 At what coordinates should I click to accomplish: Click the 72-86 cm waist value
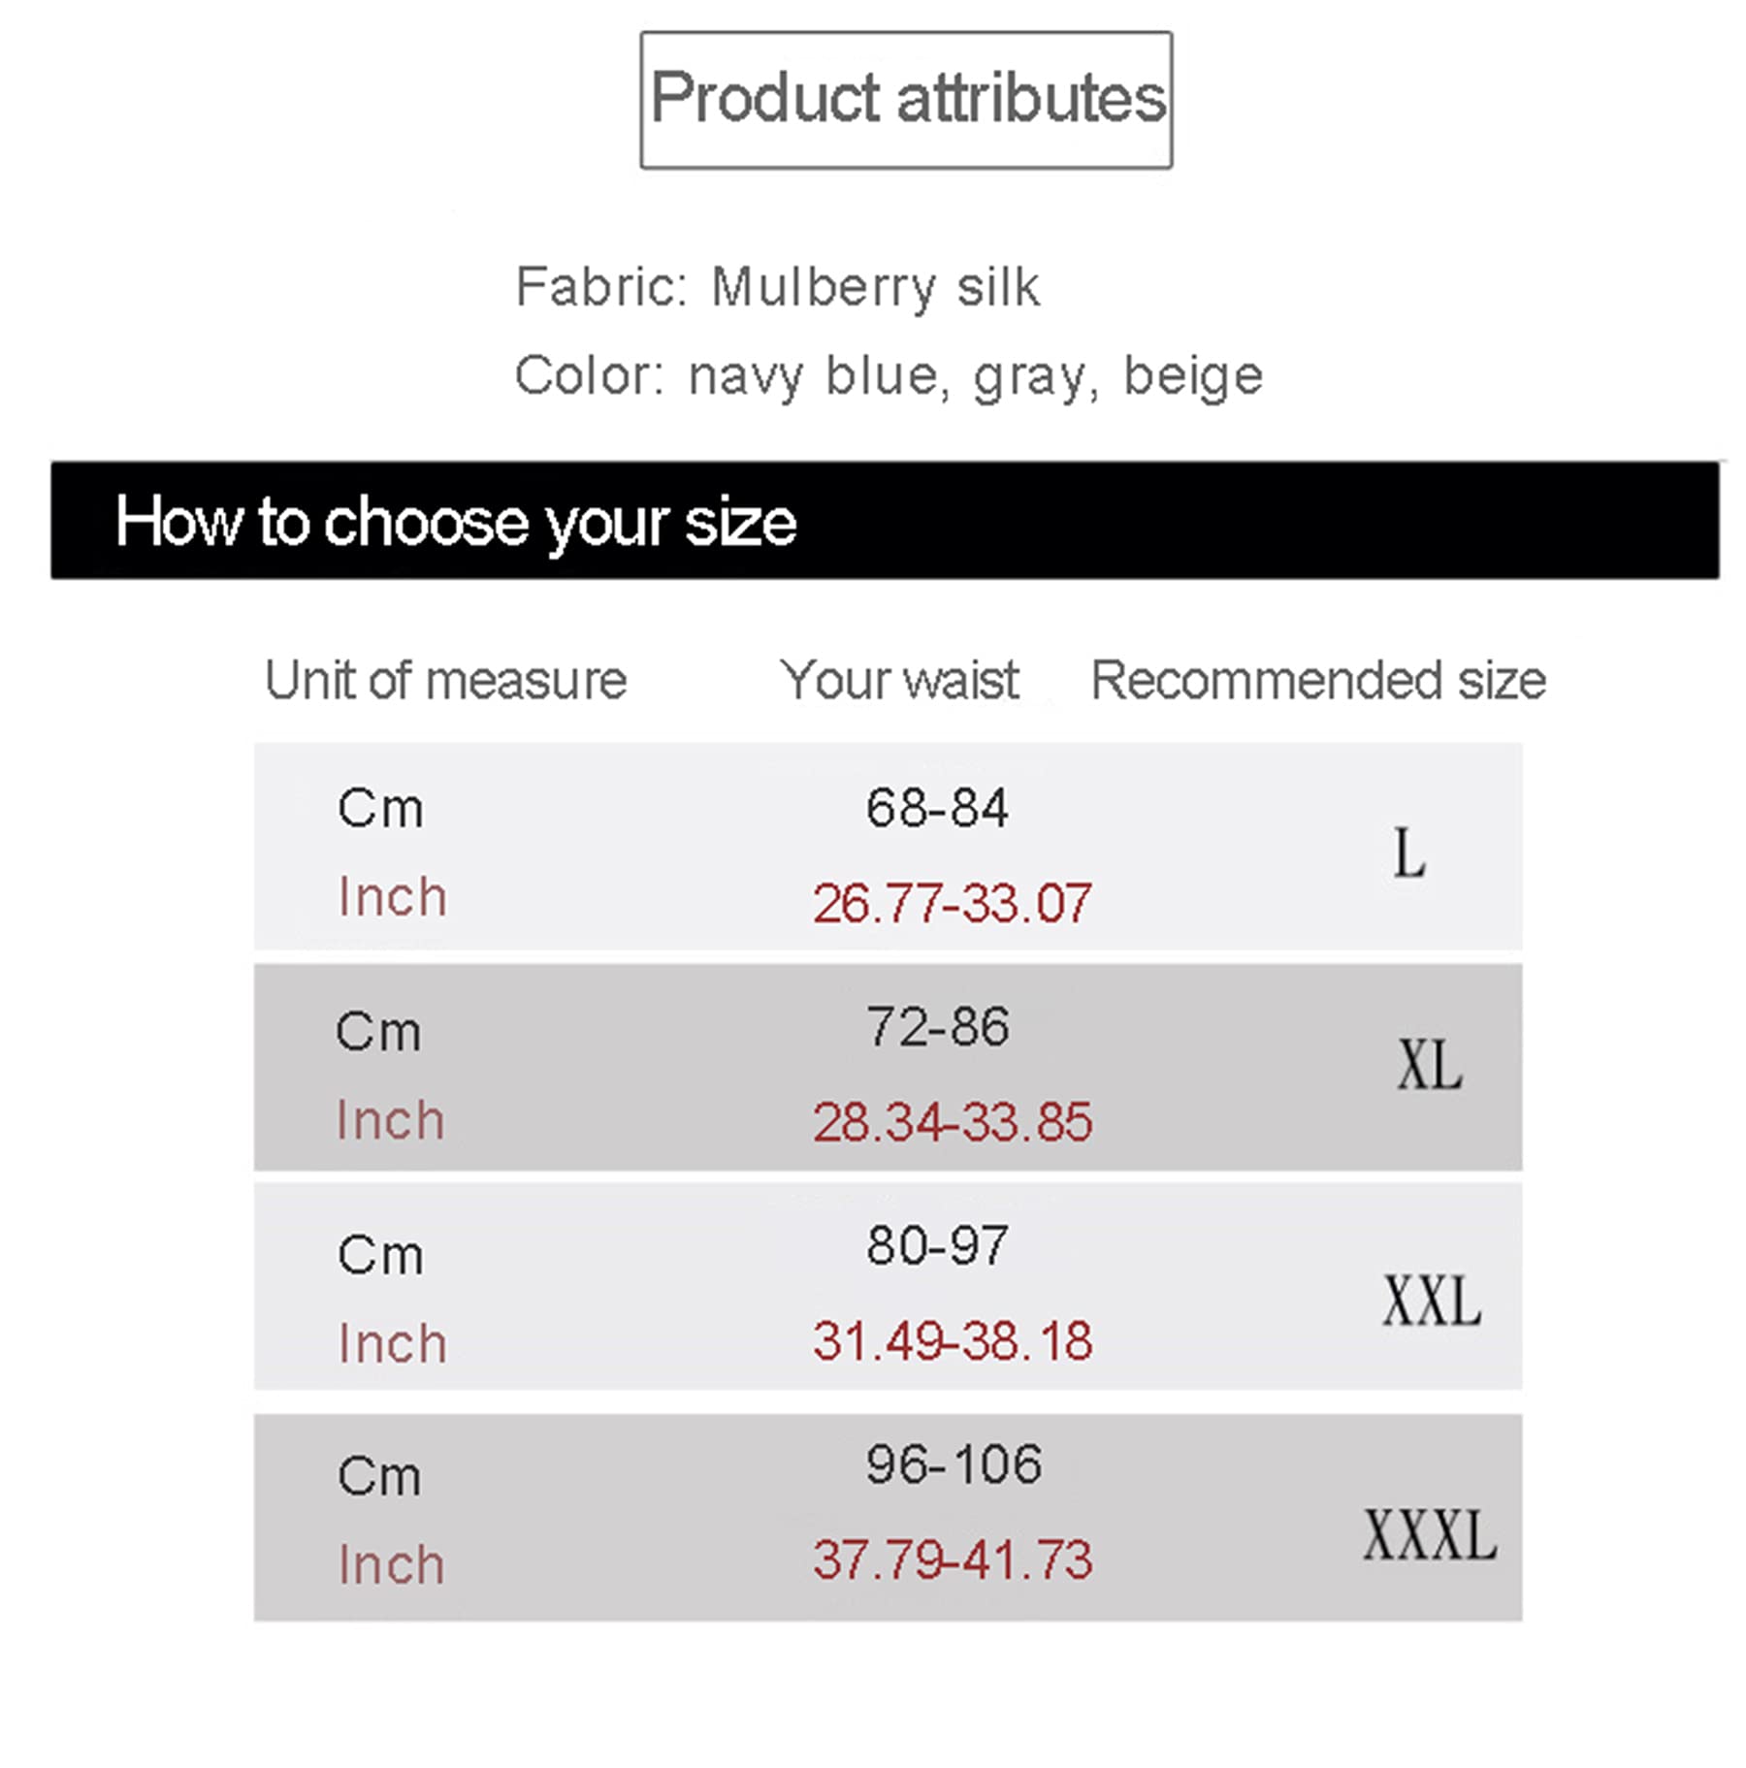point(938,1027)
